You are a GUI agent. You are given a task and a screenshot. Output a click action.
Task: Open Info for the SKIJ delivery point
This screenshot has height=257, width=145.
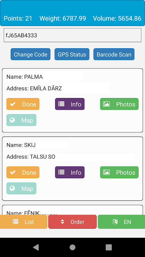tap(70, 172)
